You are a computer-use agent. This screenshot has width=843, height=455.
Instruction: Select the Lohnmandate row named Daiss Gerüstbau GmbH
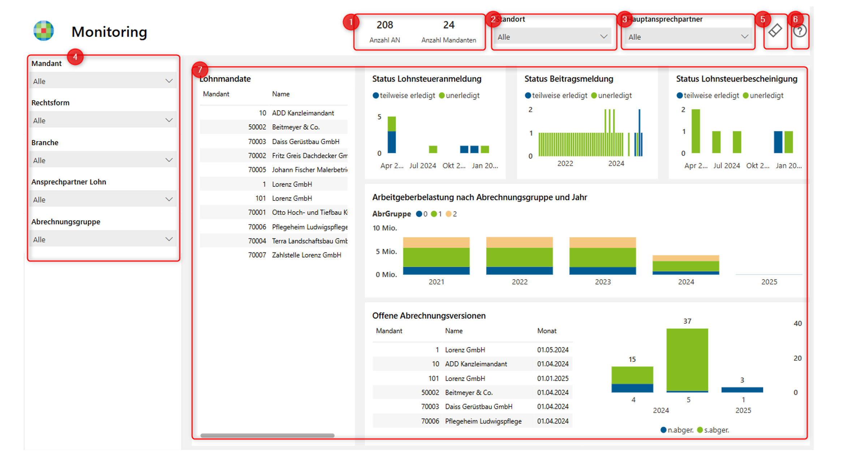tap(274, 142)
